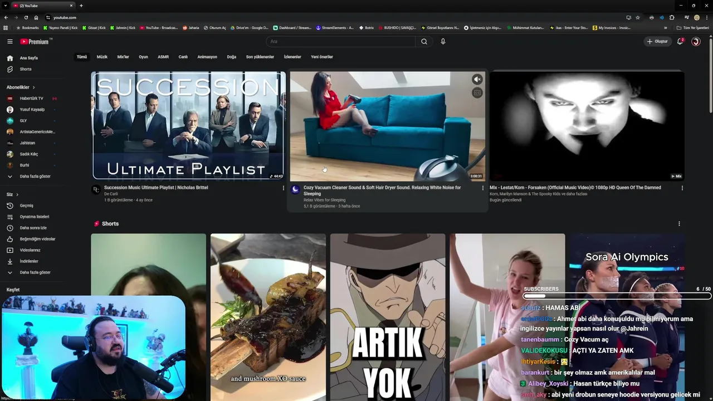Start voice search with microphone icon
Screen dimensions: 713x401
pyautogui.click(x=443, y=41)
